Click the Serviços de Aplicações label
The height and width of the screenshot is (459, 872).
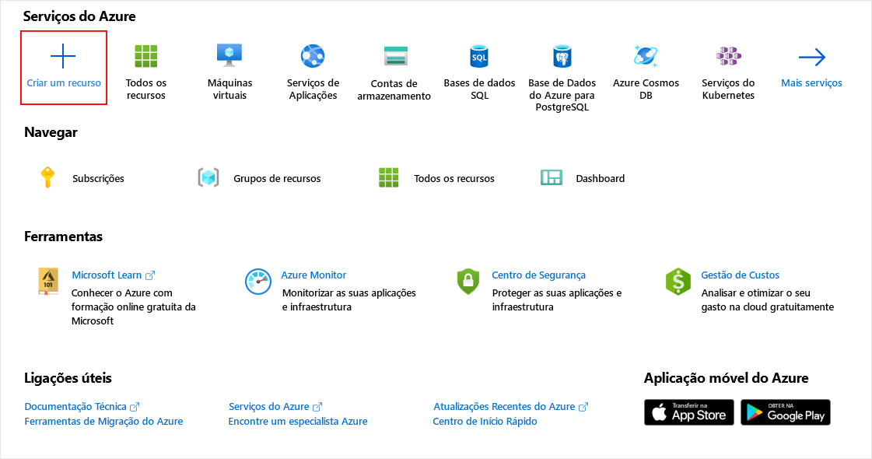313,89
